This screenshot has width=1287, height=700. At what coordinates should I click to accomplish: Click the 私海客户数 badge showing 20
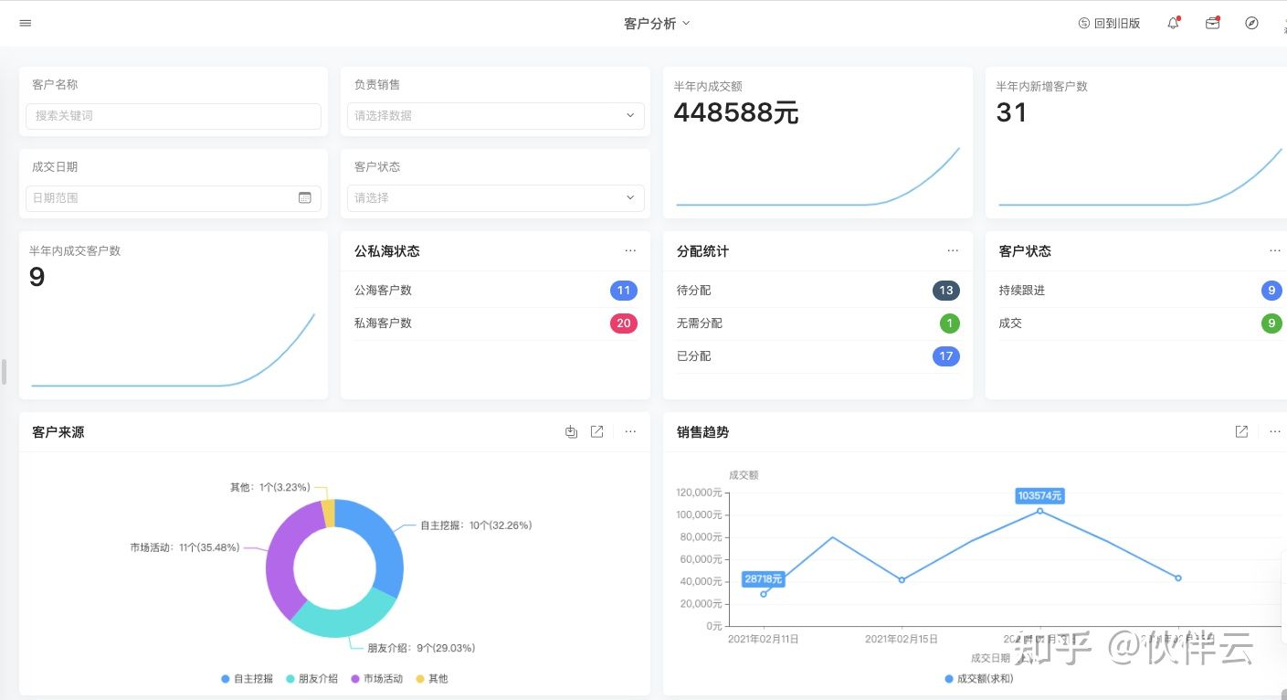pos(624,323)
